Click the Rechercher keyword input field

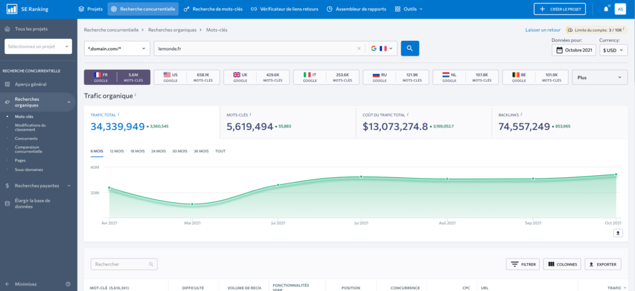coord(124,264)
